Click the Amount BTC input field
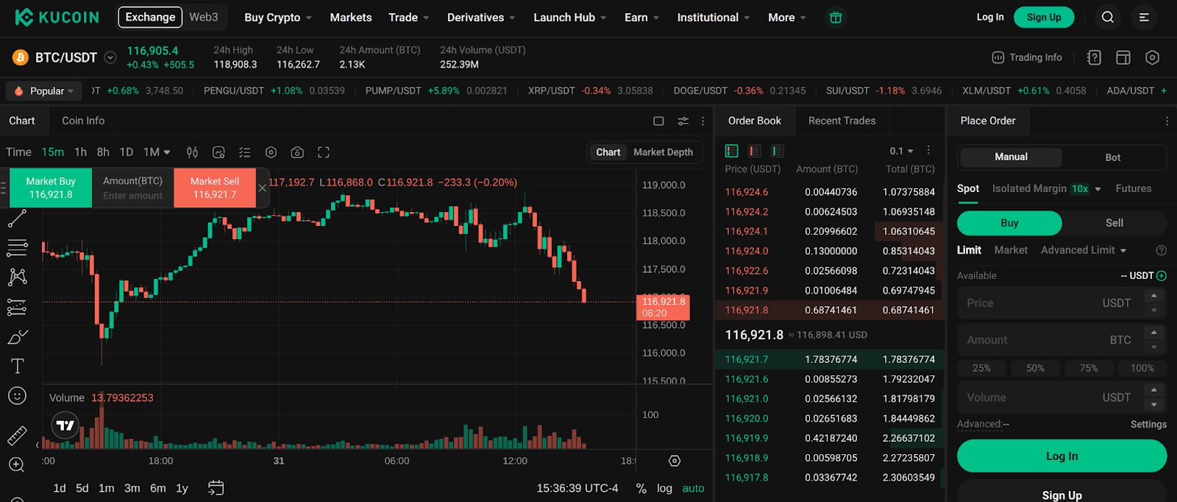This screenshot has width=1177, height=502. coord(1062,340)
